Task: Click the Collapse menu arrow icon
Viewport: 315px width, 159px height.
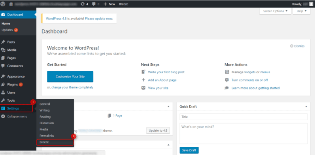Action: coord(3,116)
